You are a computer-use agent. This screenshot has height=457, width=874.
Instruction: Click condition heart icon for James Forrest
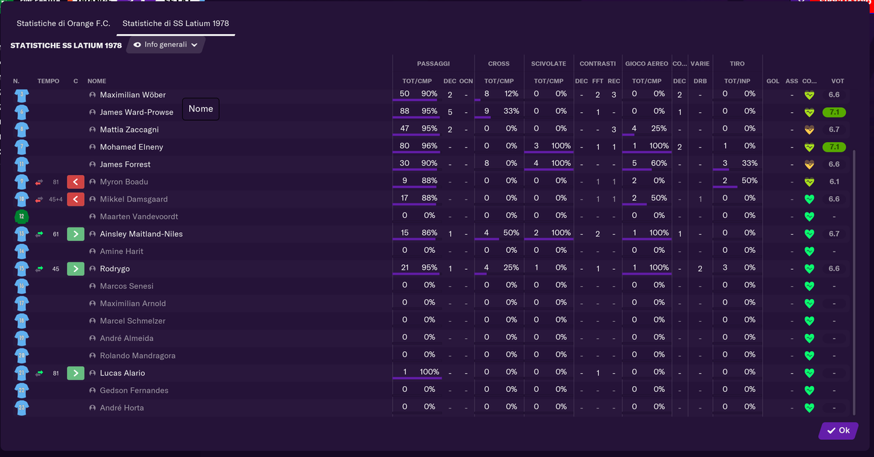point(809,164)
